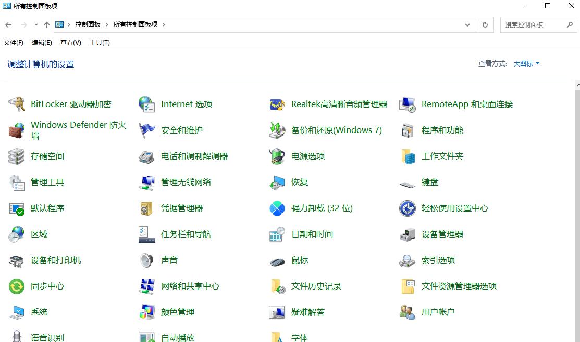580x342 pixels.
Task: Click the 日期和时间 calendar icon
Action: pos(277,234)
